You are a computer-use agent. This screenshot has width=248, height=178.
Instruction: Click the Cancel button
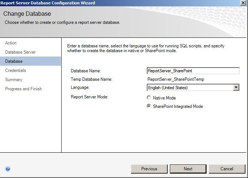[227, 169]
